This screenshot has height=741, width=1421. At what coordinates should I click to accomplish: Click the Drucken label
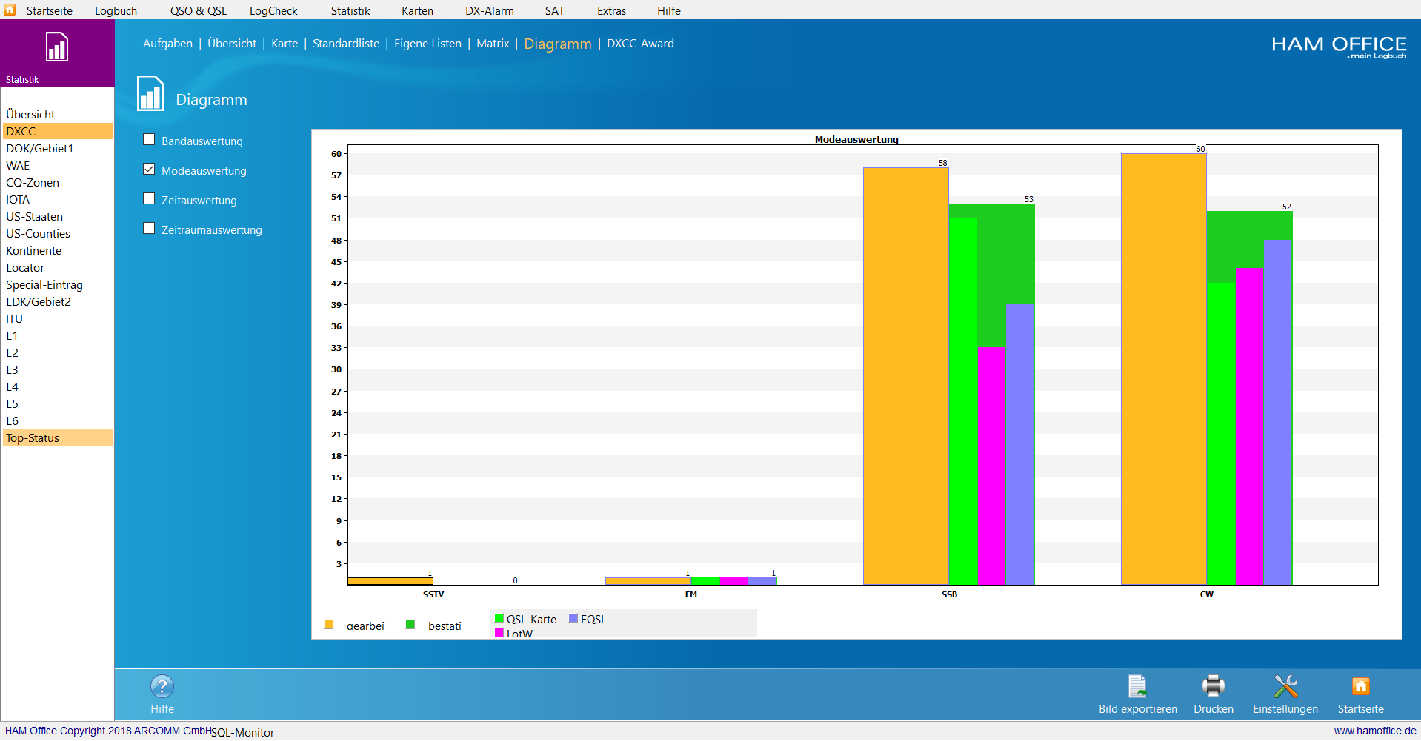click(x=1213, y=709)
